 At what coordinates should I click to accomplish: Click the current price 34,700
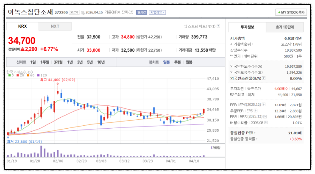coord(22,41)
